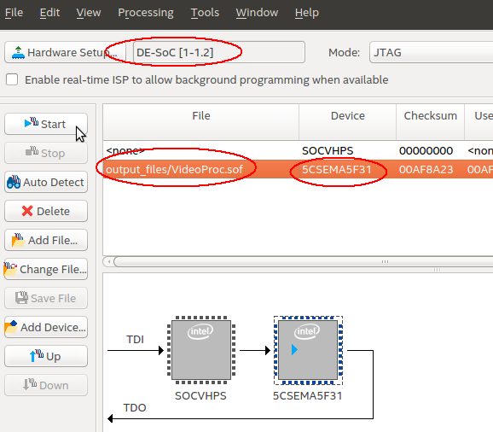Select the output_files/VideoProc.sof row
Image resolution: width=493 pixels, height=432 pixels.
[298, 169]
